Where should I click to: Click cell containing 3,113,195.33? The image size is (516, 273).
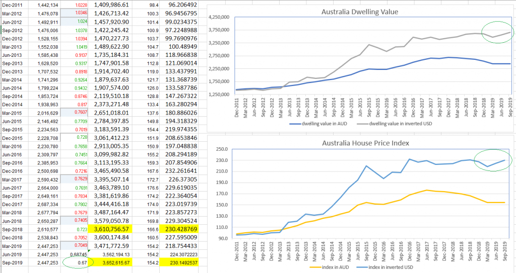coord(111,162)
